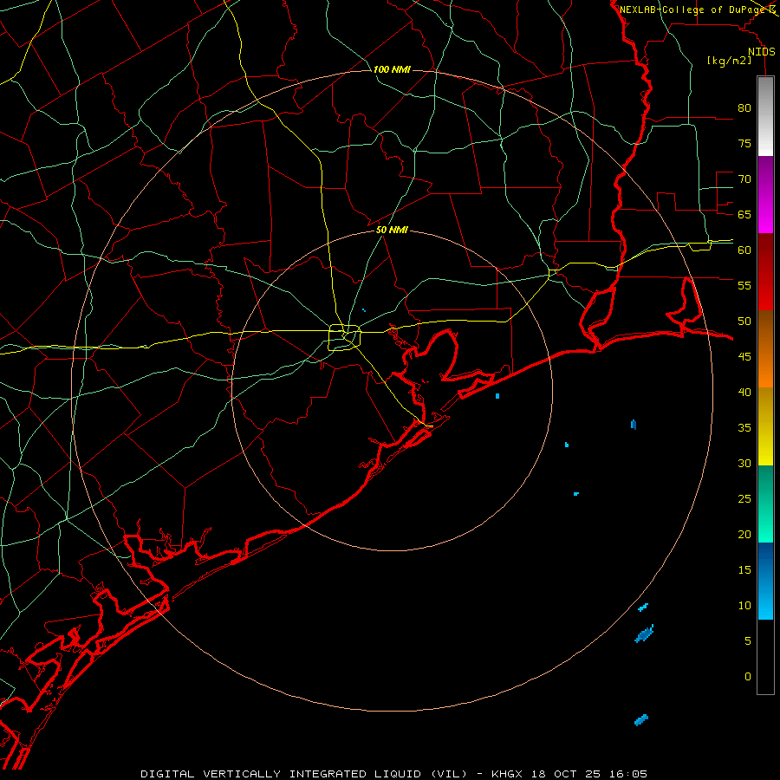The width and height of the screenshot is (780, 780).
Task: Select the 100 NMI range ring label
Action: click(x=392, y=69)
